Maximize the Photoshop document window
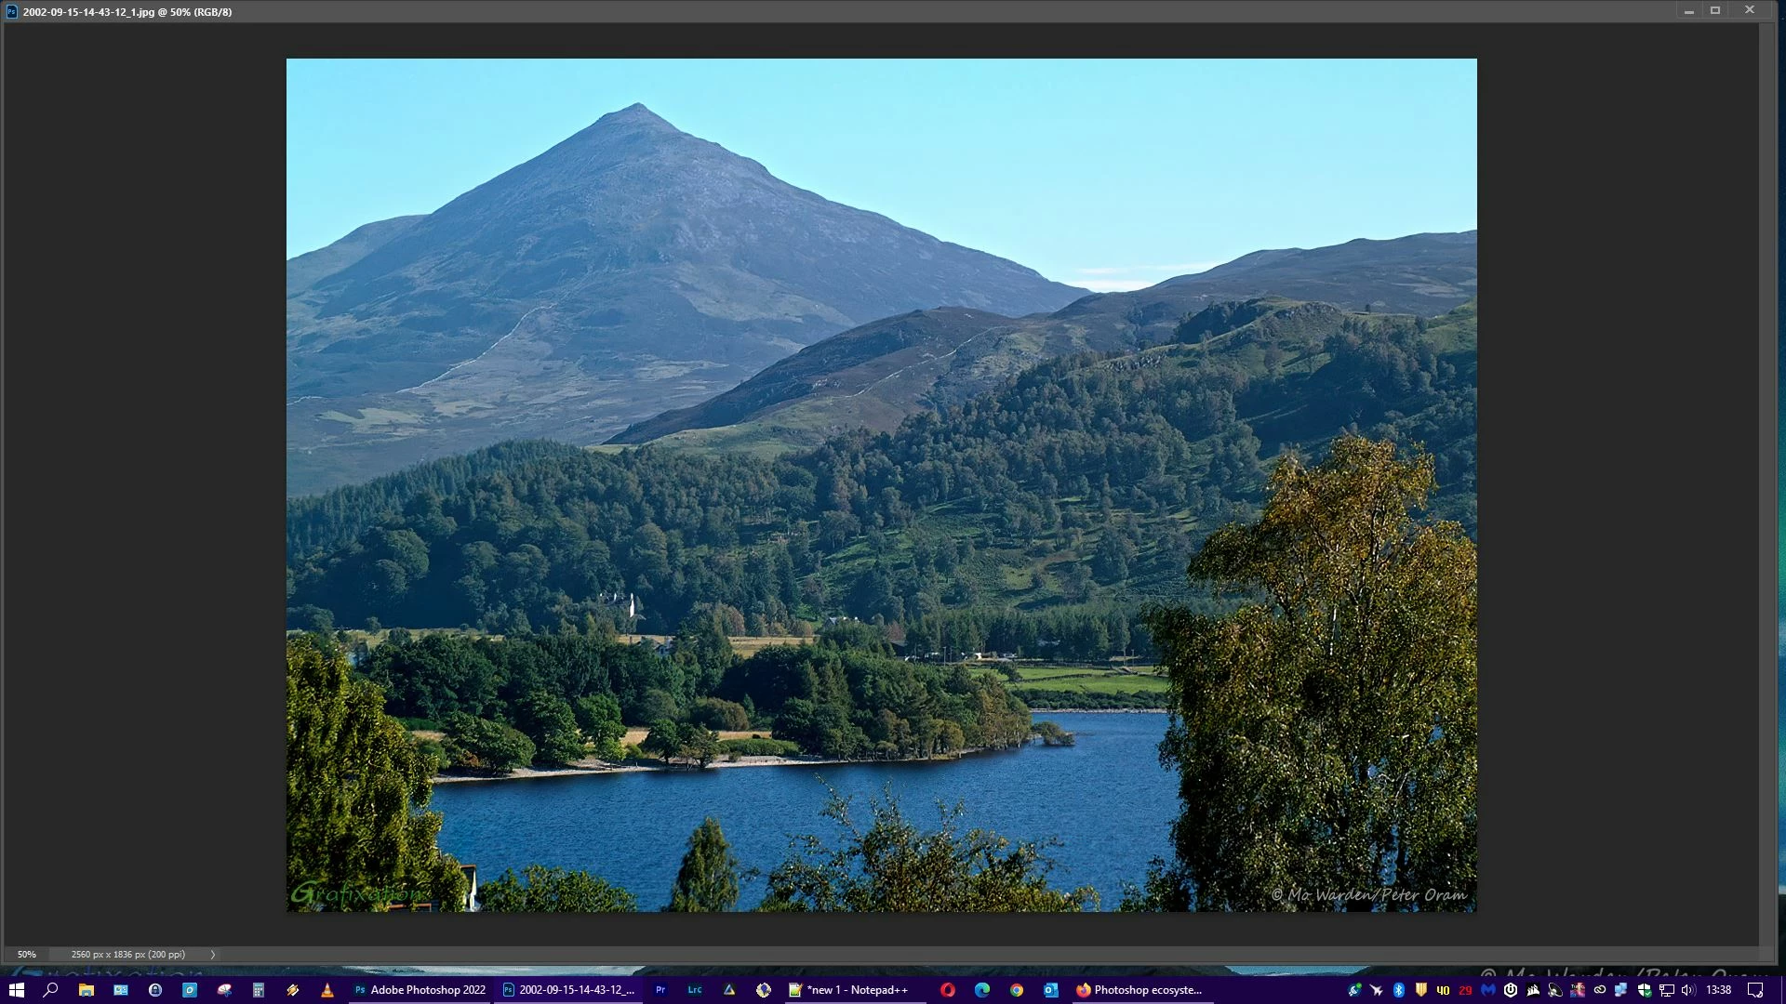The image size is (1786, 1004). click(1715, 10)
